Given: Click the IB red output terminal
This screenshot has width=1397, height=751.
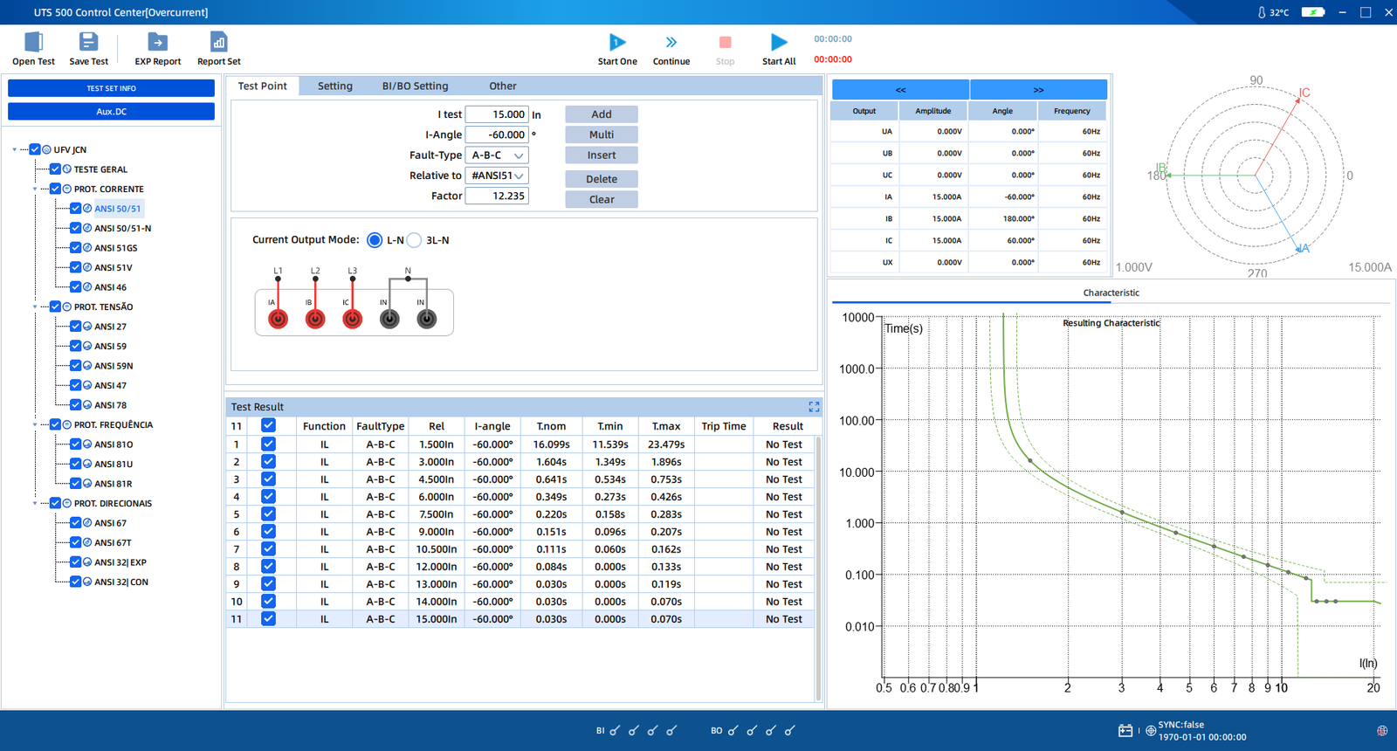Looking at the screenshot, I should (x=315, y=320).
